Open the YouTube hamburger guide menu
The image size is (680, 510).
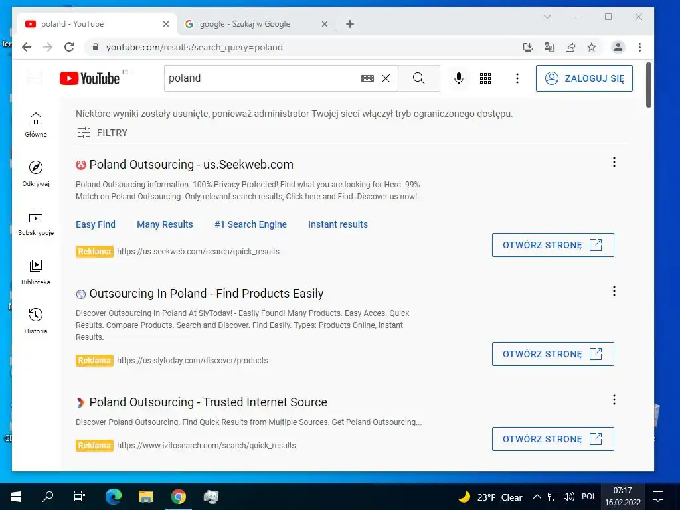36,78
